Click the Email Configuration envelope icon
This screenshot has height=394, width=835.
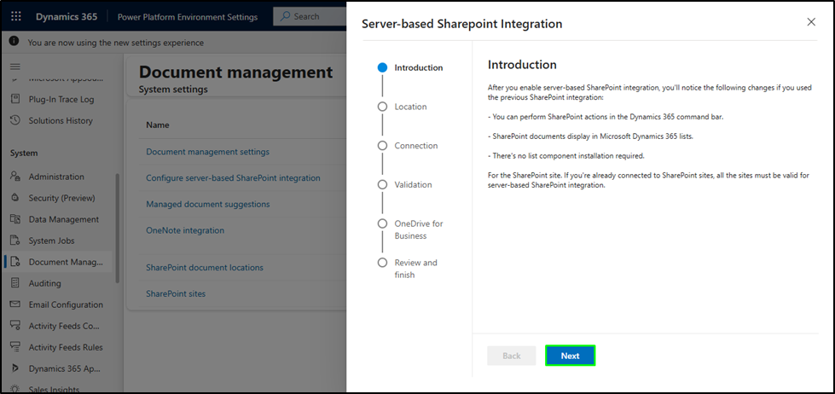coord(15,304)
